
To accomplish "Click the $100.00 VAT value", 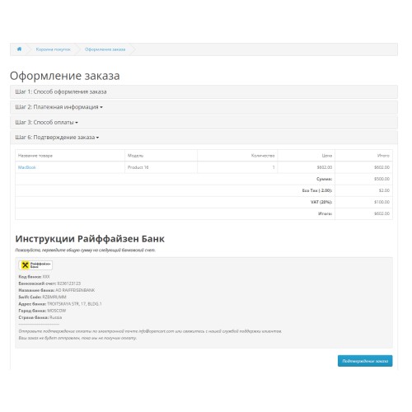I will (x=382, y=202).
